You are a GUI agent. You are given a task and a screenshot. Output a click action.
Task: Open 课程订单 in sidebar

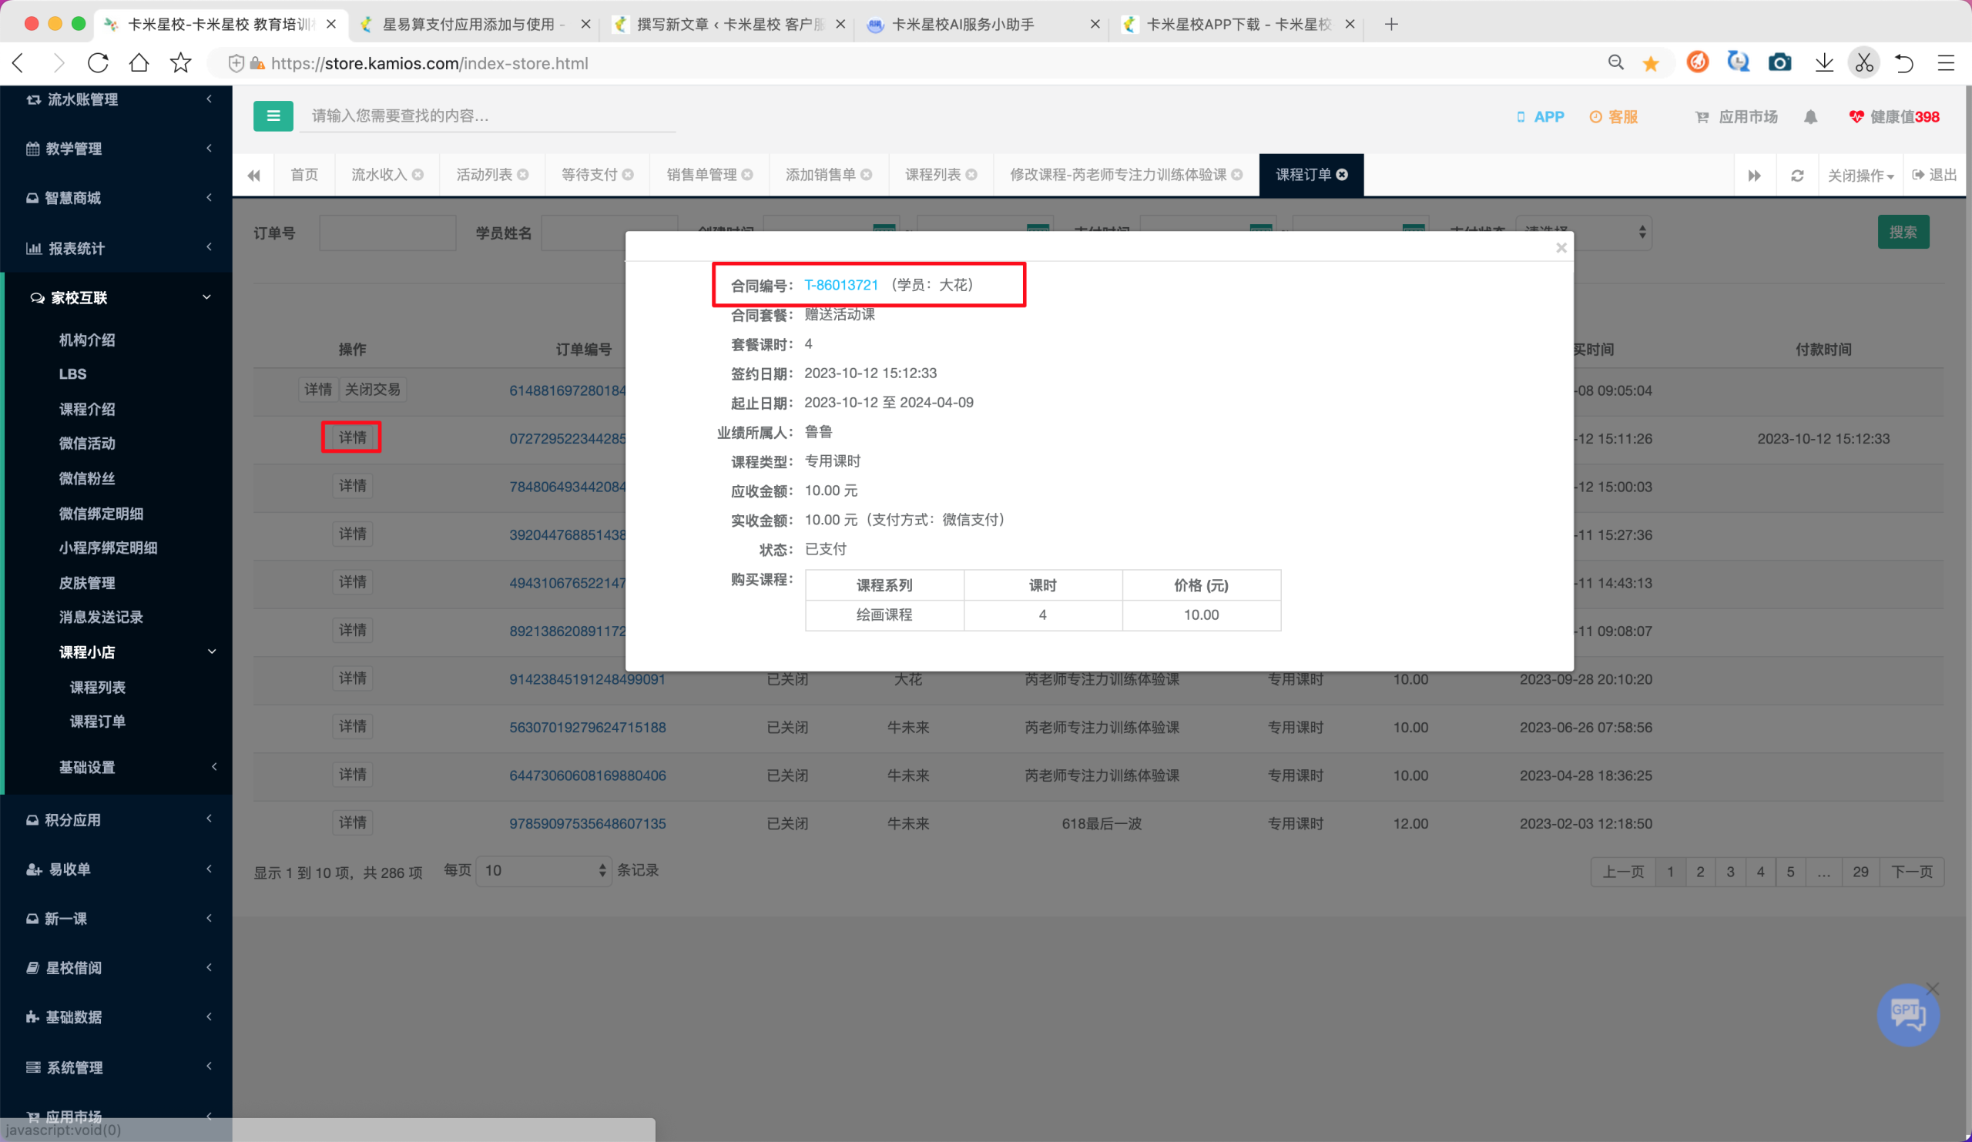[97, 722]
